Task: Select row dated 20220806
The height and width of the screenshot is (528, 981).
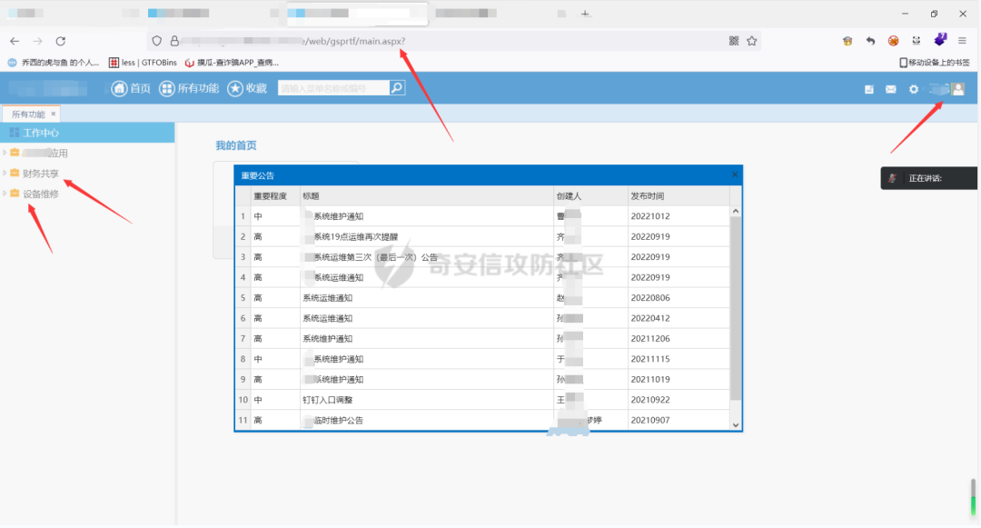Action: (482, 298)
